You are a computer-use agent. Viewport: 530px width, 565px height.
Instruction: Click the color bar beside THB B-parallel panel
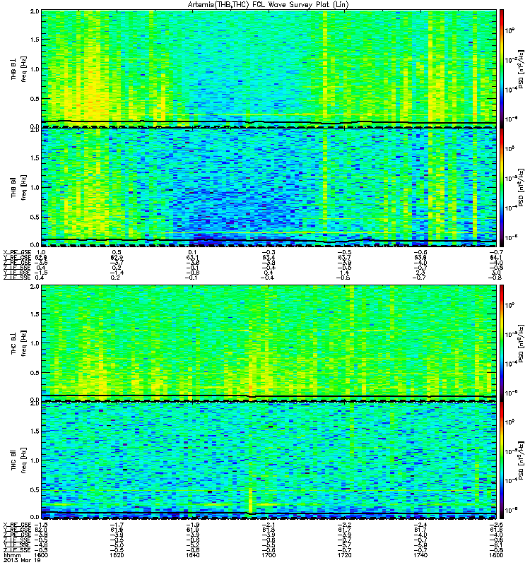501,187
